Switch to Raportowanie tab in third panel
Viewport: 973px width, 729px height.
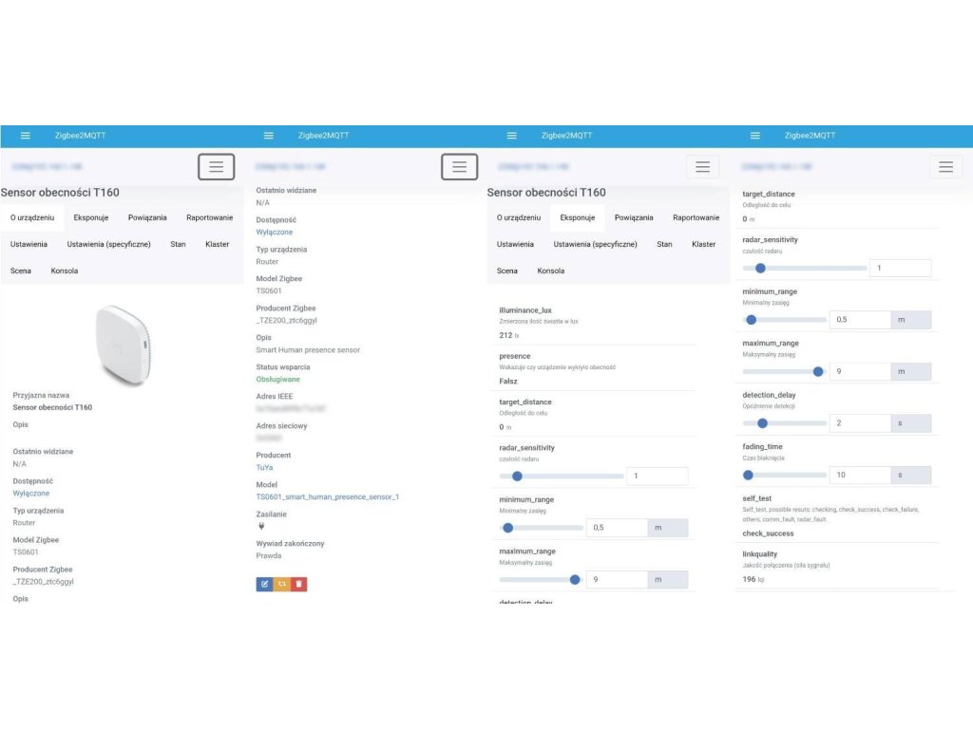pyautogui.click(x=696, y=217)
